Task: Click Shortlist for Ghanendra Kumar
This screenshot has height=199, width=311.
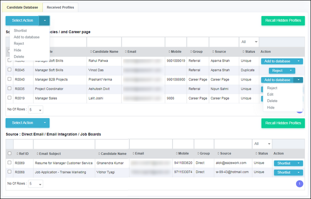Action: [284, 163]
